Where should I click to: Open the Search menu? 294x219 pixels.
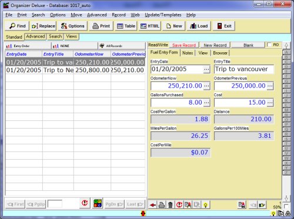coord(38,15)
